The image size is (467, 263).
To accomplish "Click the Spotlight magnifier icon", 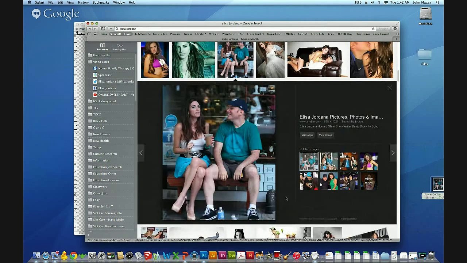I will (437, 3).
